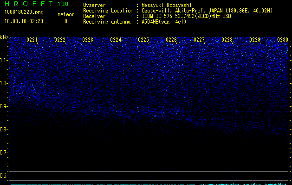Click the gray vertical range bar beside 0.7
Screen dimensions: 292x185
coord(9,142)
